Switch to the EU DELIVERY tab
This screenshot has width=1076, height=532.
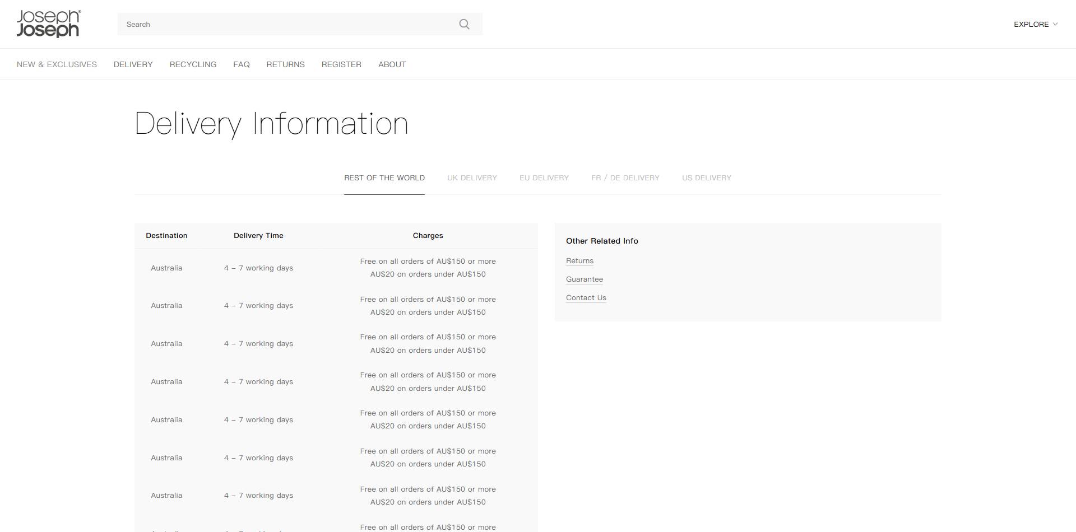pos(544,178)
